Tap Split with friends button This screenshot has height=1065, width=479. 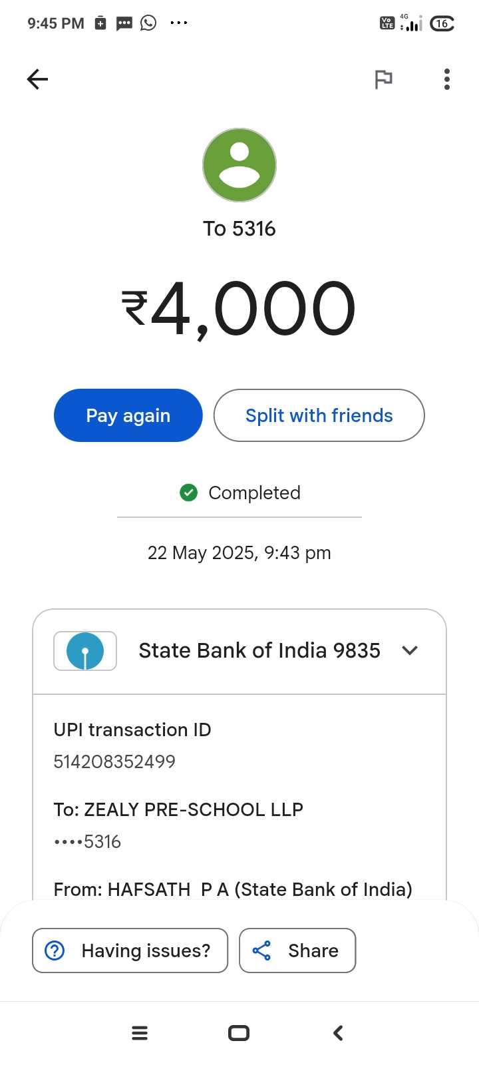[x=319, y=415]
